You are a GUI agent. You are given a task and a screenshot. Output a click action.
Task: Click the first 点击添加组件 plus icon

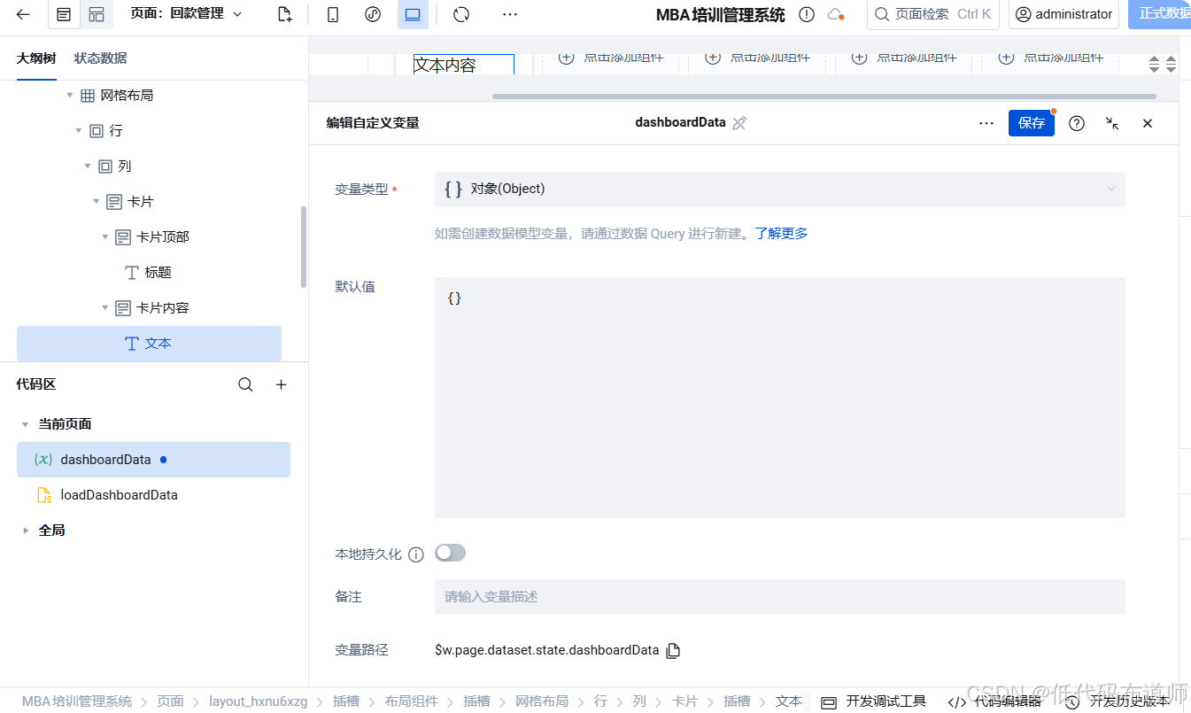click(x=566, y=58)
